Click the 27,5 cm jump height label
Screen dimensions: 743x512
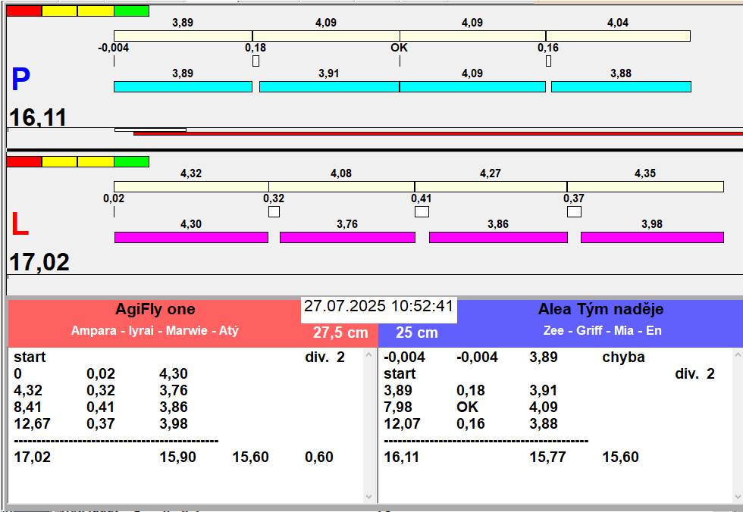tap(340, 332)
